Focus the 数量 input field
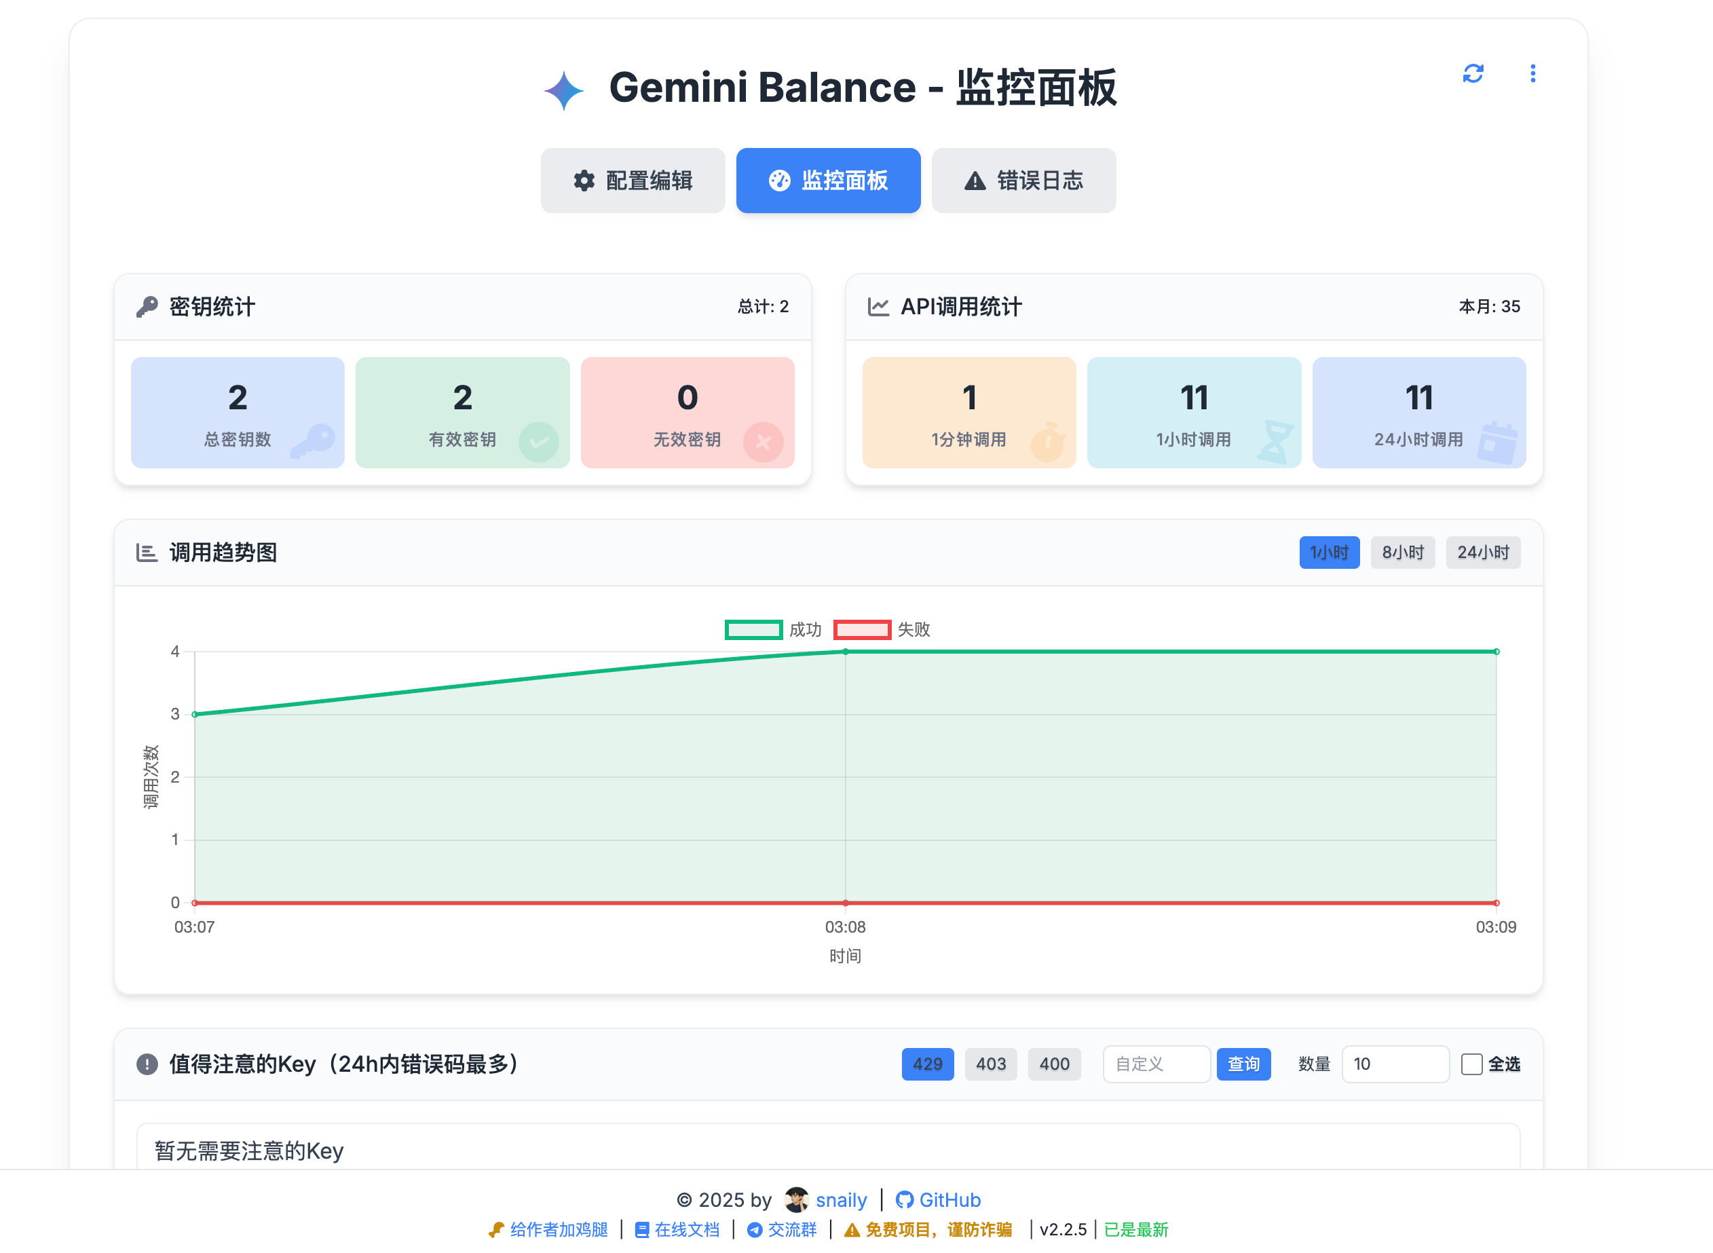The height and width of the screenshot is (1253, 1713). click(1395, 1064)
